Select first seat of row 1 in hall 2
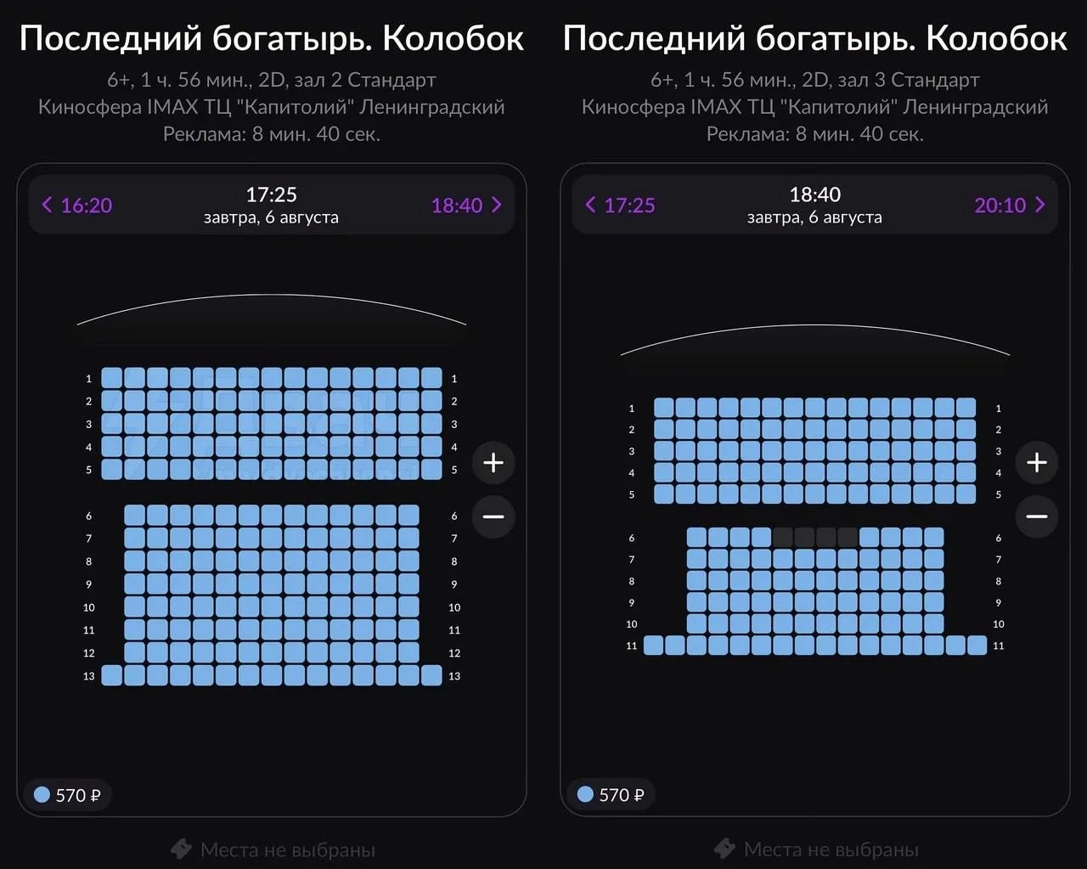This screenshot has width=1087, height=869. coord(112,378)
